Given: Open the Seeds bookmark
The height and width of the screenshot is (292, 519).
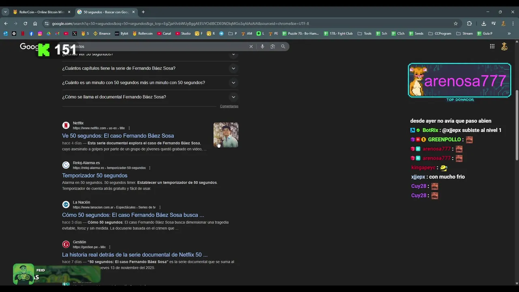Looking at the screenshot, I should (x=416, y=34).
